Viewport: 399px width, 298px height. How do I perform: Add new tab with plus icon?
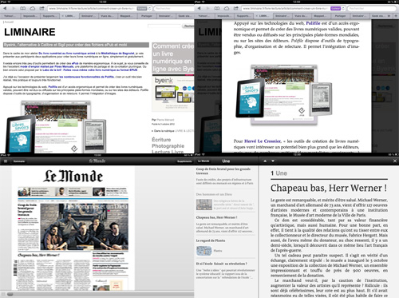396,16
